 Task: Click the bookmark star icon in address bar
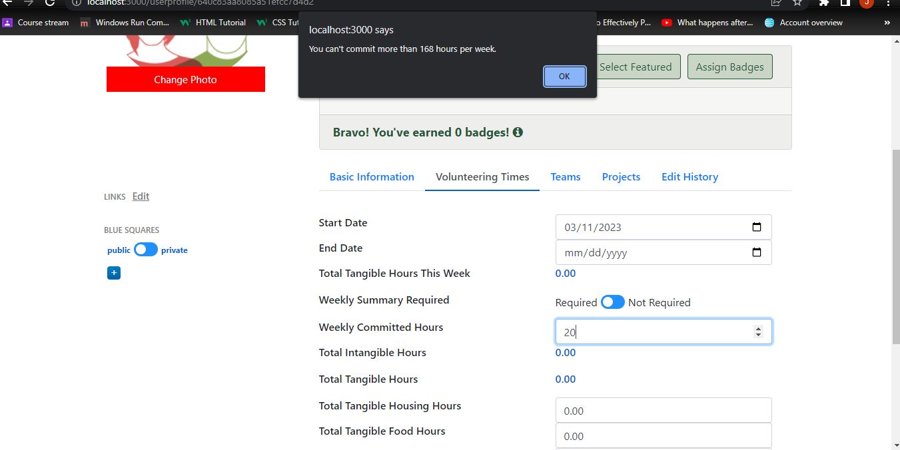797,3
